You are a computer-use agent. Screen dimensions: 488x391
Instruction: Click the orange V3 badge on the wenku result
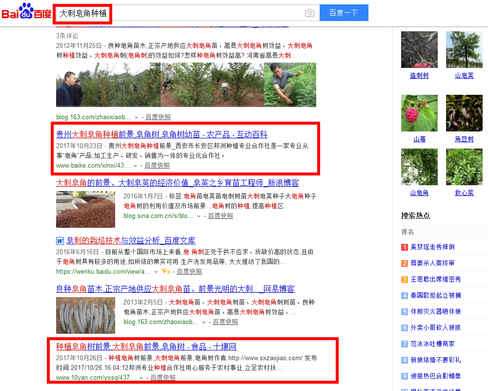click(166, 272)
